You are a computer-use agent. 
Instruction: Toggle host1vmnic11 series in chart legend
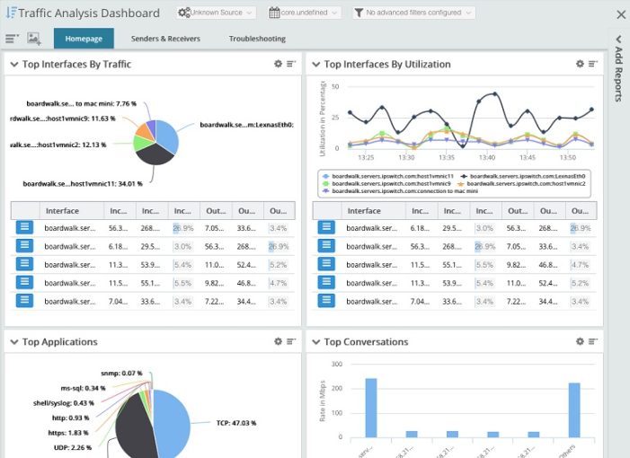click(368, 176)
